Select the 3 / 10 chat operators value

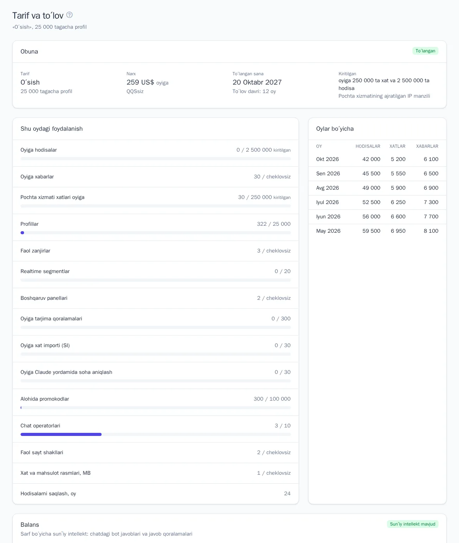tap(283, 425)
